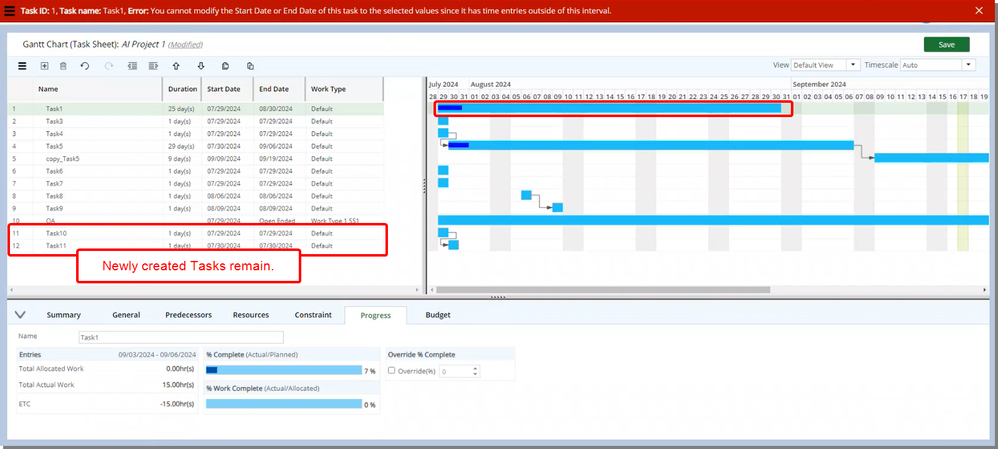Viewport: 998px width, 449px height.
Task: Click the undo arrow icon
Action: [85, 66]
